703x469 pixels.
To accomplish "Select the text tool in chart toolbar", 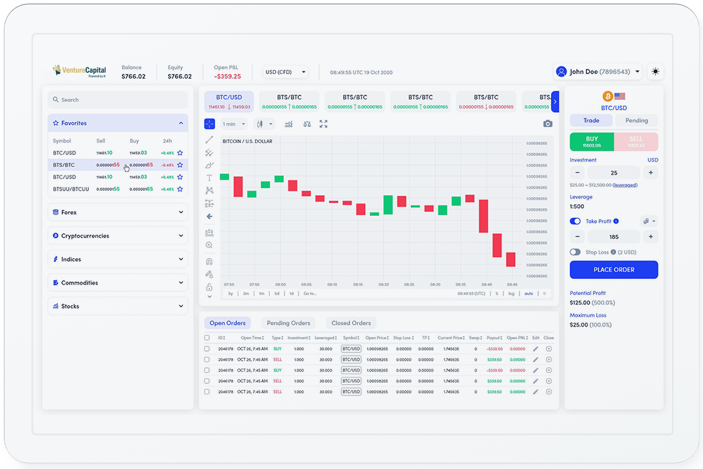I will 209,177.
